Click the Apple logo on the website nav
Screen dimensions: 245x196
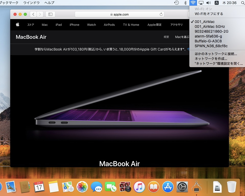coord(18,24)
